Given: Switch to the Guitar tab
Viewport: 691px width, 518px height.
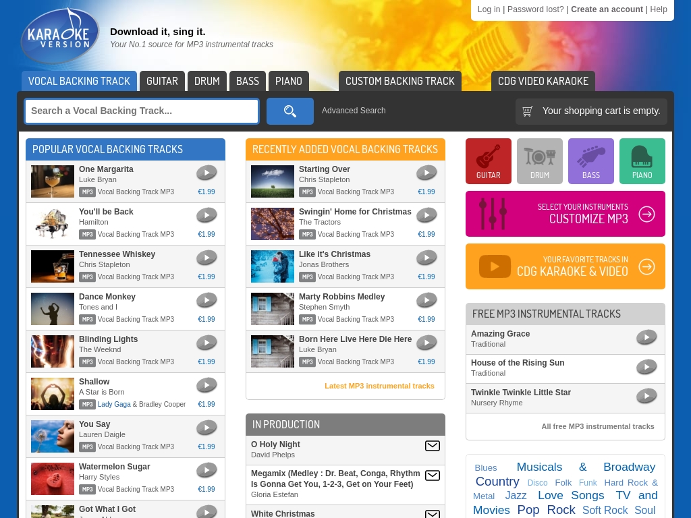Looking at the screenshot, I should click(162, 81).
